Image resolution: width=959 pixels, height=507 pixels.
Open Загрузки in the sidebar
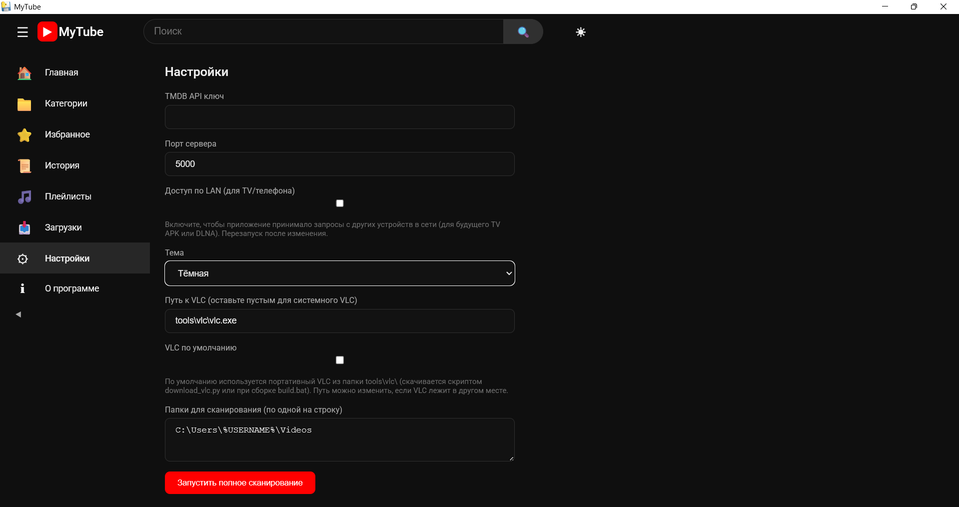(x=75, y=228)
